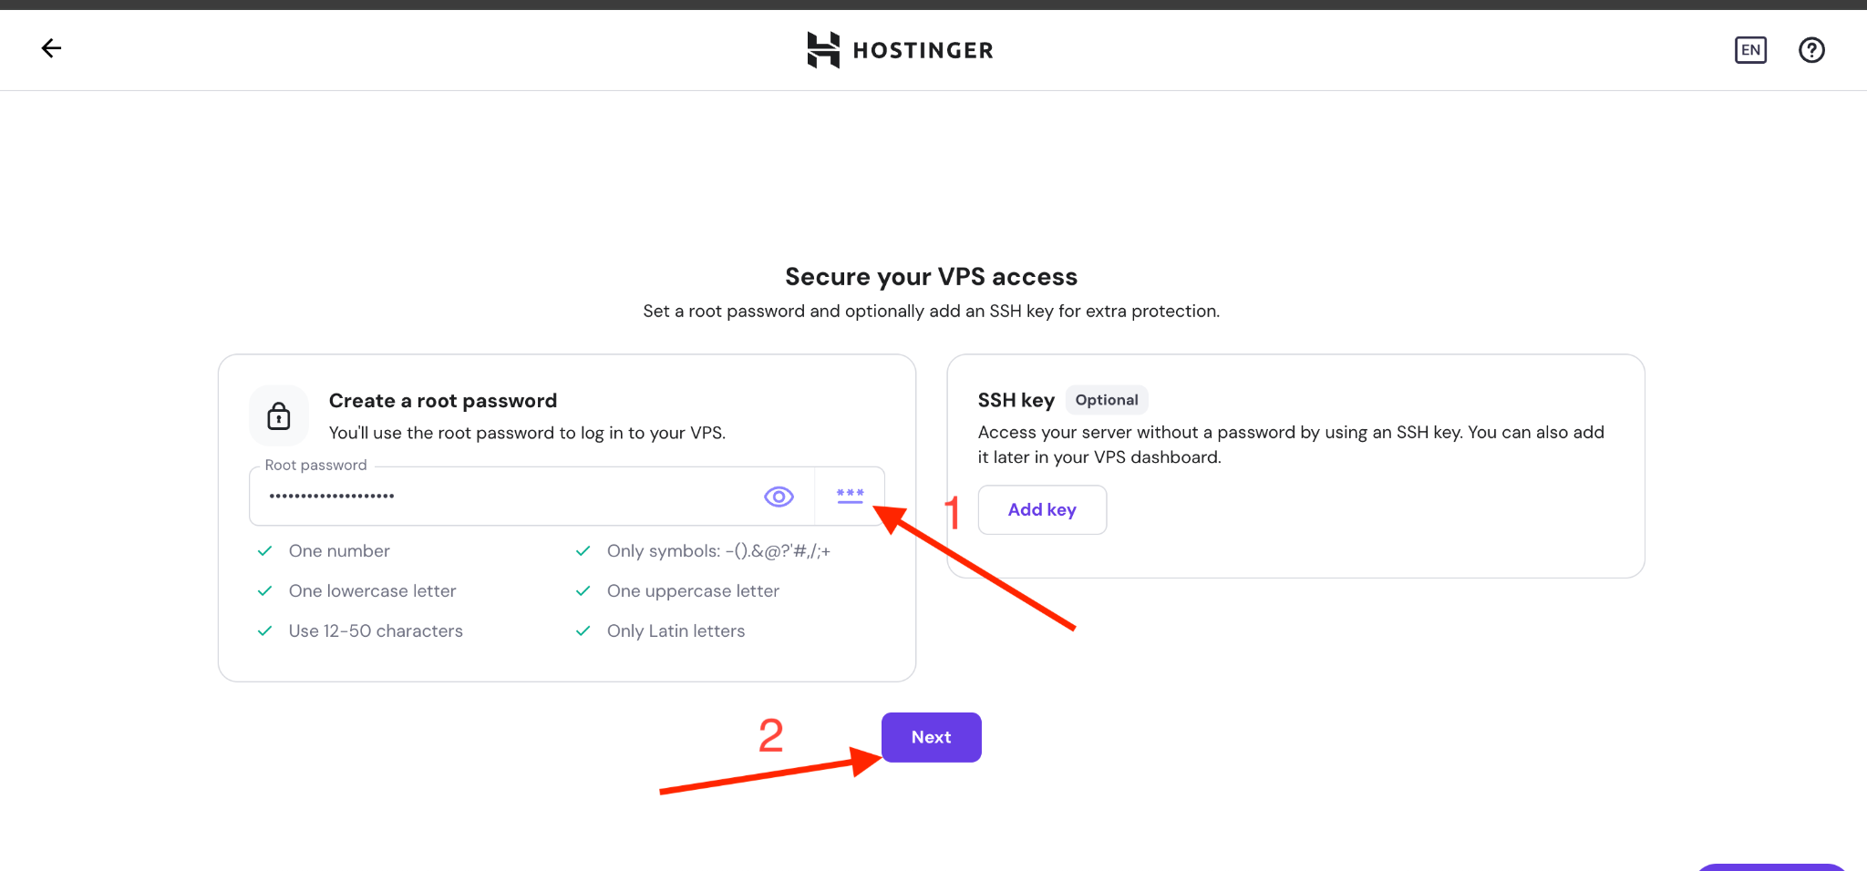Open help via question mark icon
This screenshot has height=871, width=1867.
pyautogui.click(x=1810, y=50)
